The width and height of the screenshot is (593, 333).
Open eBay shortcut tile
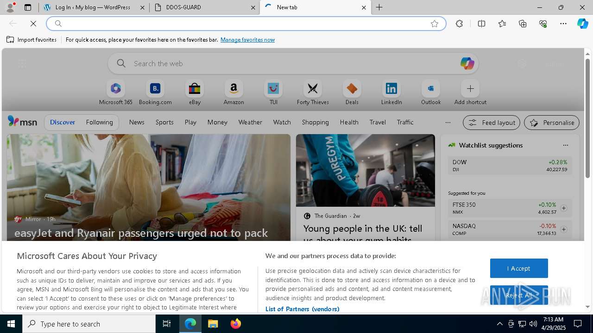click(195, 93)
